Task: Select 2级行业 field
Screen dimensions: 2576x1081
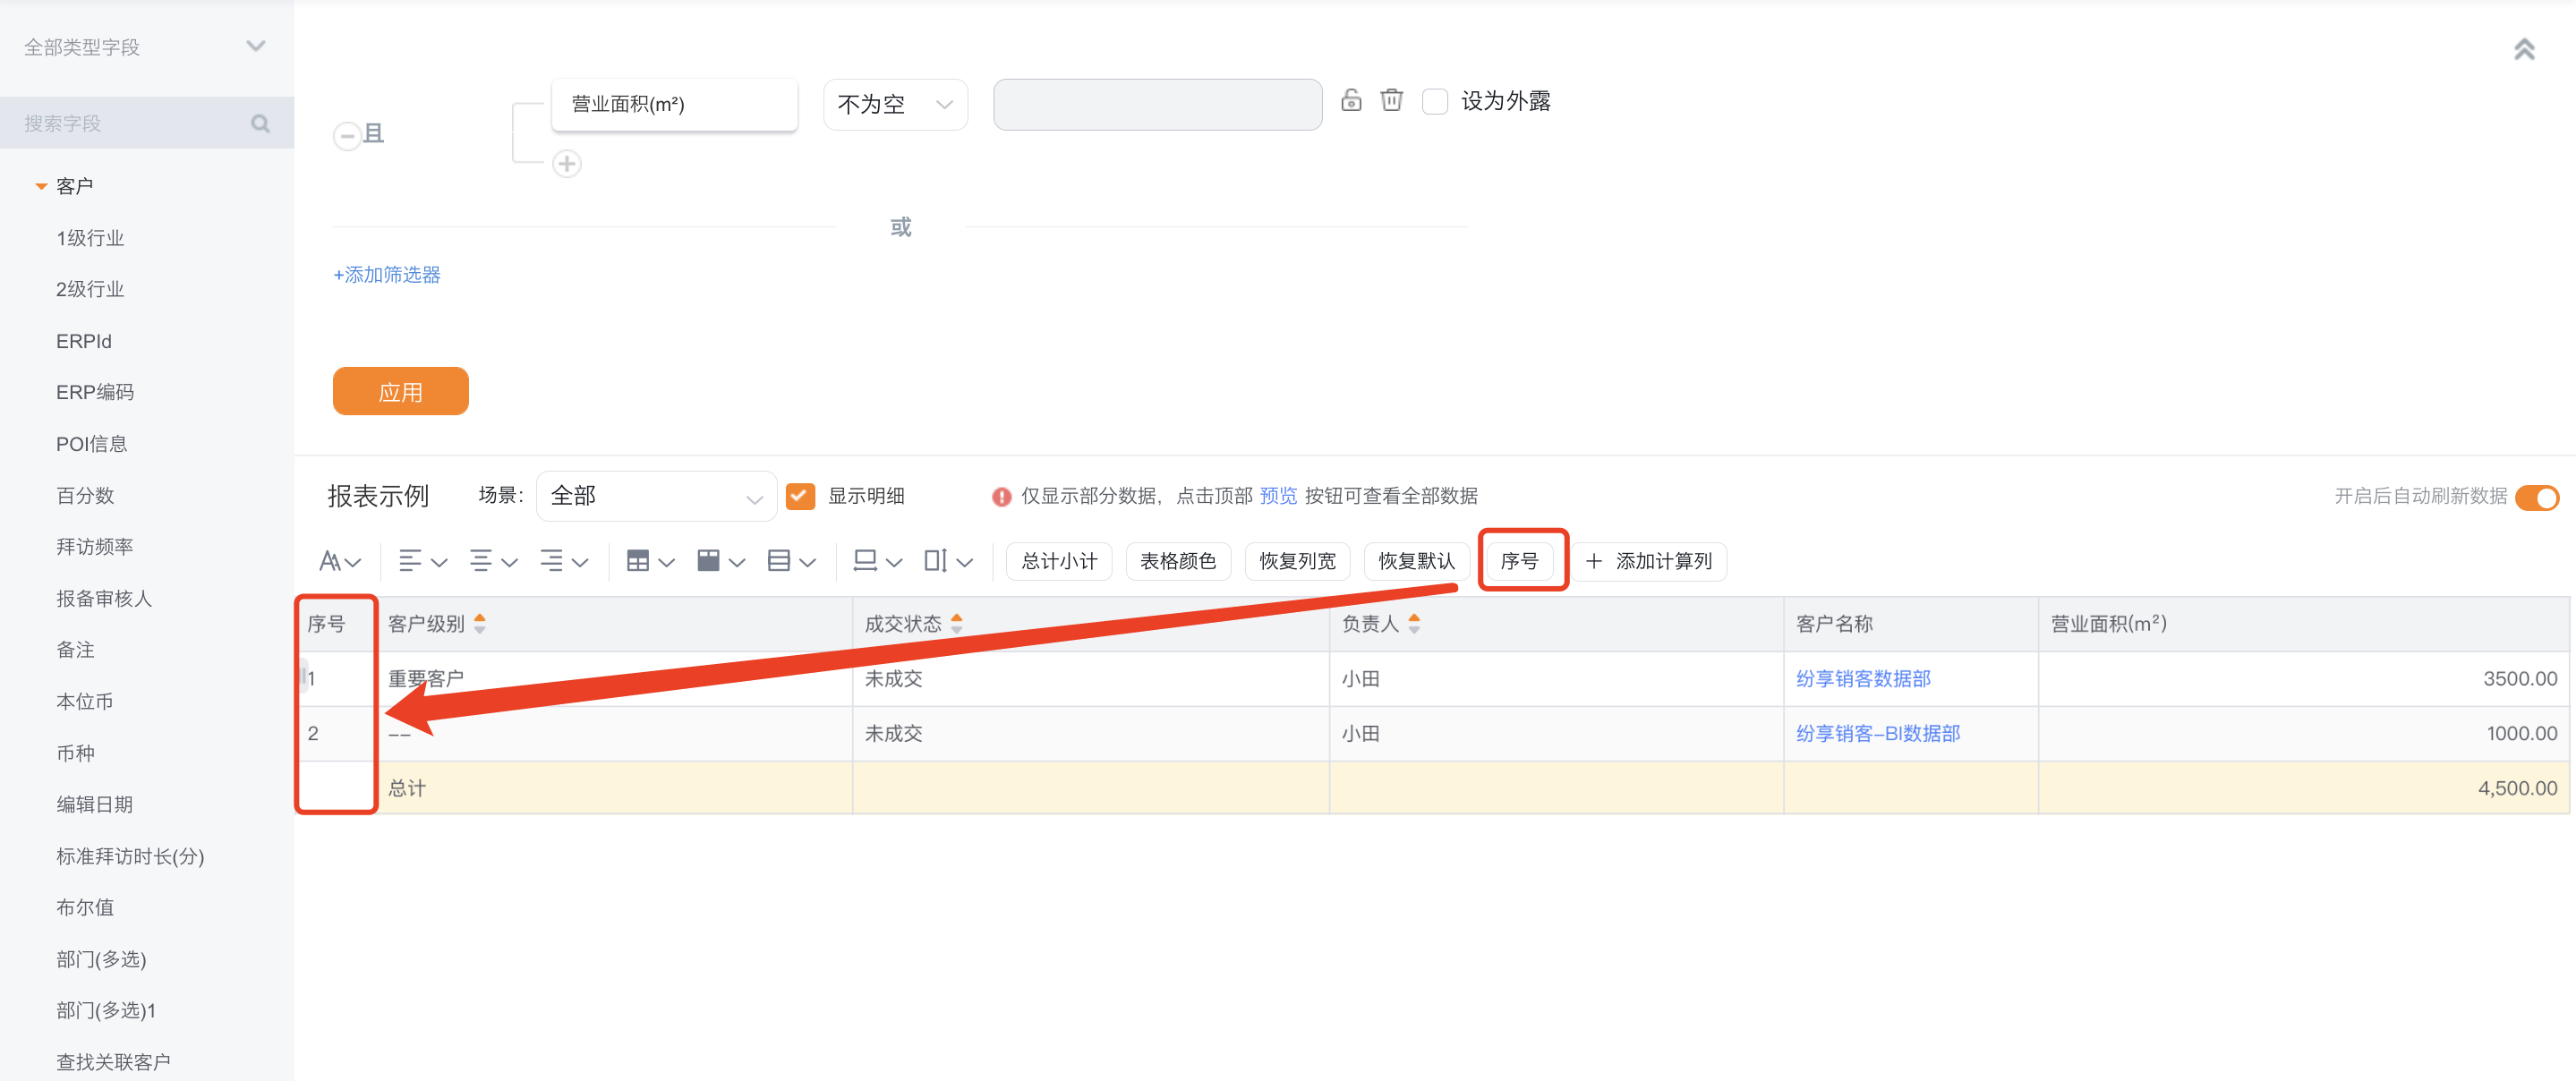Action: tap(90, 289)
